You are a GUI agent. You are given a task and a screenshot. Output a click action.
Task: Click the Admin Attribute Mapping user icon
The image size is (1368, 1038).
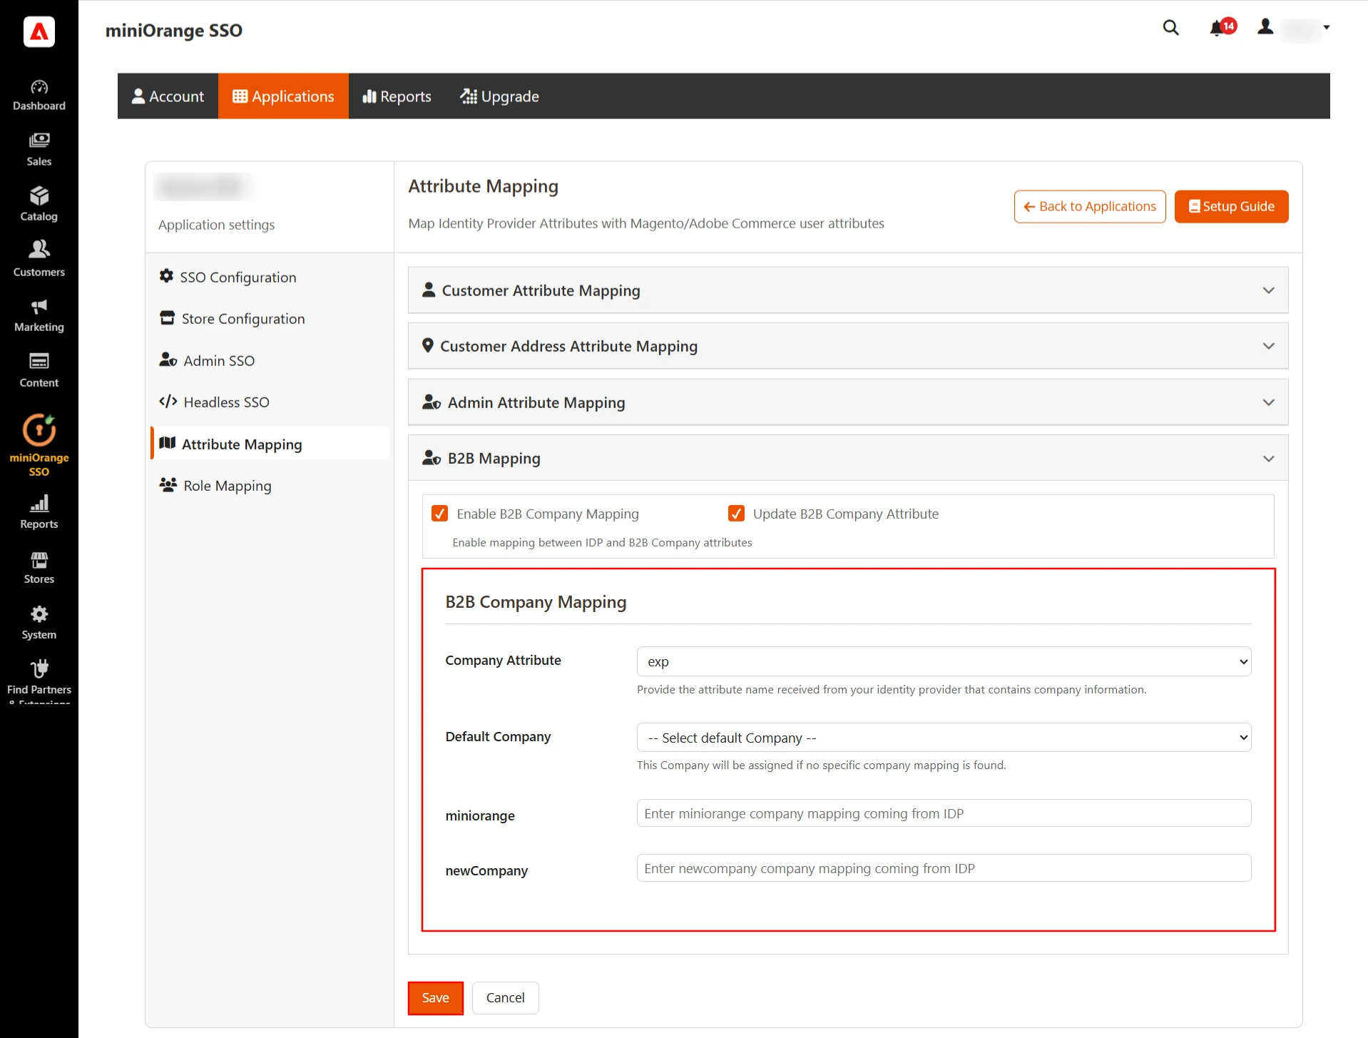pyautogui.click(x=432, y=402)
